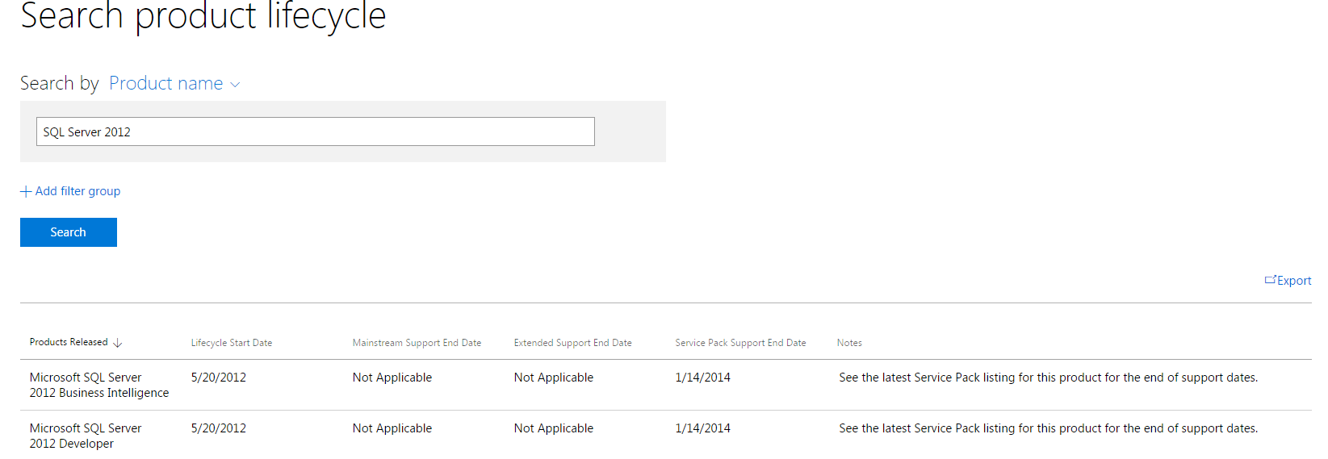
Task: Click the Business Intelligence row's 5/20/2012 start date
Action: point(219,378)
